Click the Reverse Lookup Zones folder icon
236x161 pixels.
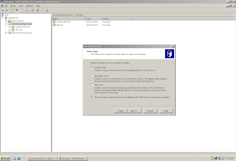(x=9, y=33)
